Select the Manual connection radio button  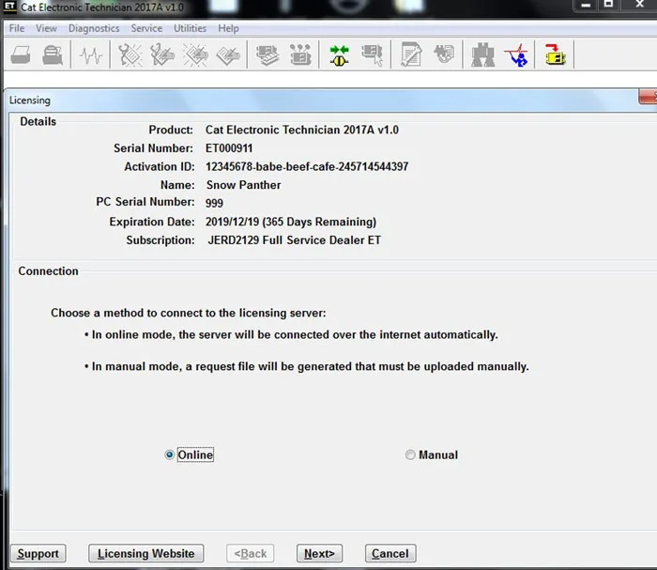click(410, 454)
